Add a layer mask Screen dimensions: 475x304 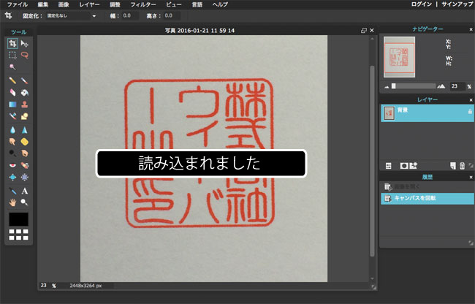(x=404, y=166)
